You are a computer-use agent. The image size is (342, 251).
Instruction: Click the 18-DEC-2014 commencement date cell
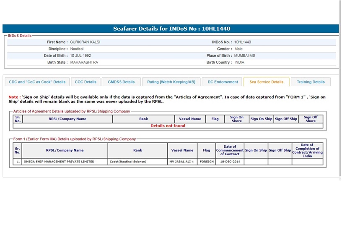click(230, 162)
